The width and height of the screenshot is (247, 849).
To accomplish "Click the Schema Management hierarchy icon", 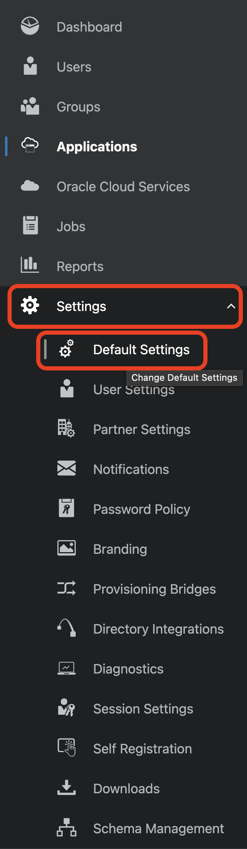I will point(67,827).
